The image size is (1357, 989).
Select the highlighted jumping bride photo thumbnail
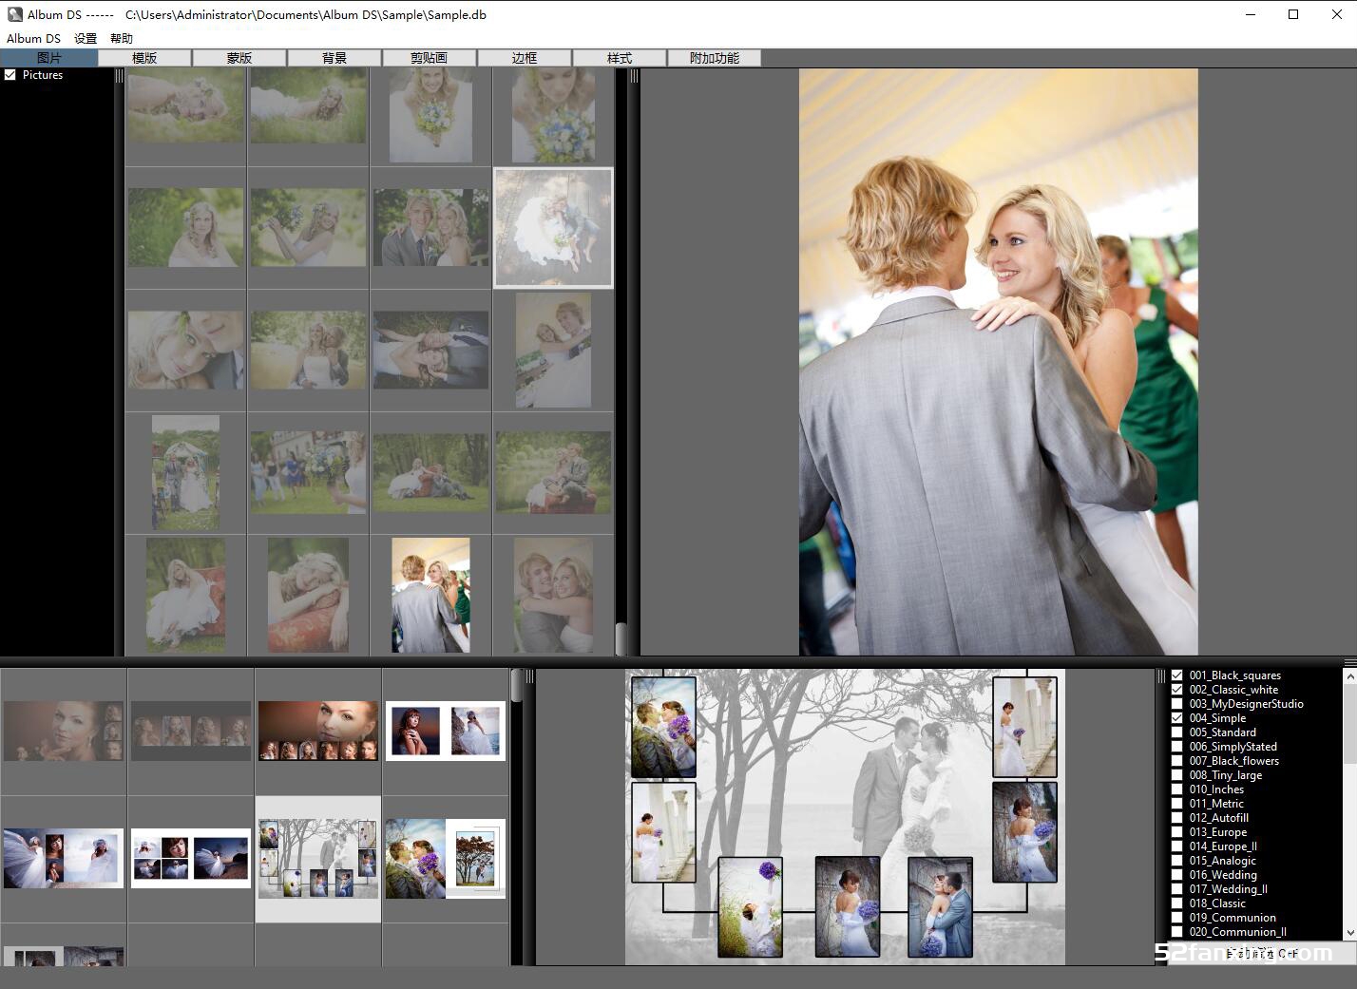(553, 228)
